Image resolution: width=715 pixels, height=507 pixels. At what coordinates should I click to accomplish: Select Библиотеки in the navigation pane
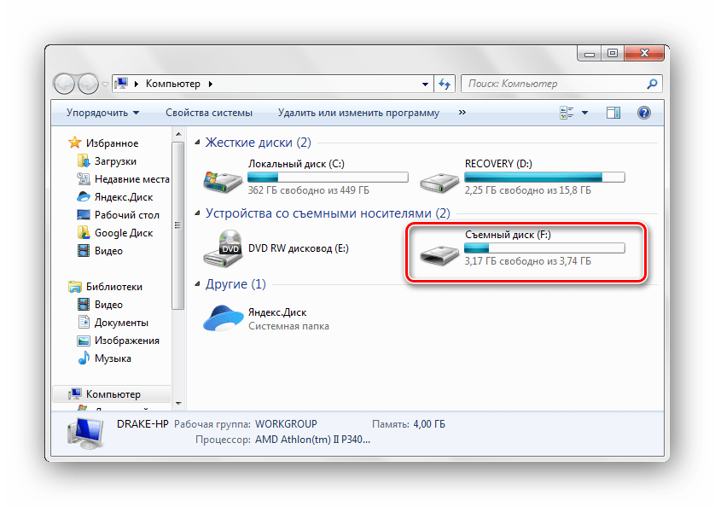(114, 287)
